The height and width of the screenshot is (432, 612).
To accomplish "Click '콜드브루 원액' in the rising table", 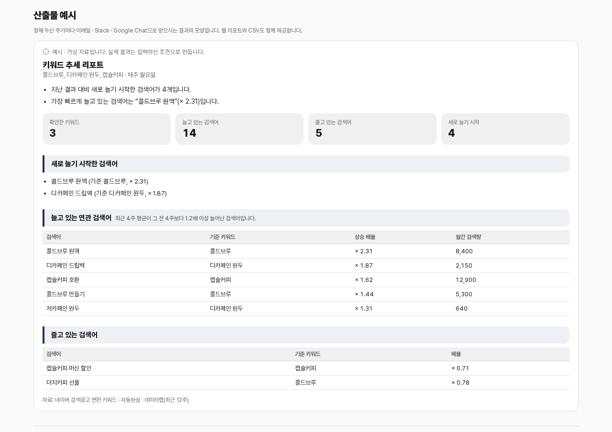I will (63, 251).
